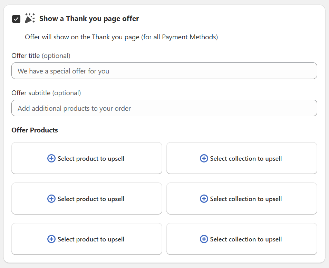This screenshot has height=268, width=329.
Task: Click the plus icon in second collection upsell card
Action: tap(204, 199)
